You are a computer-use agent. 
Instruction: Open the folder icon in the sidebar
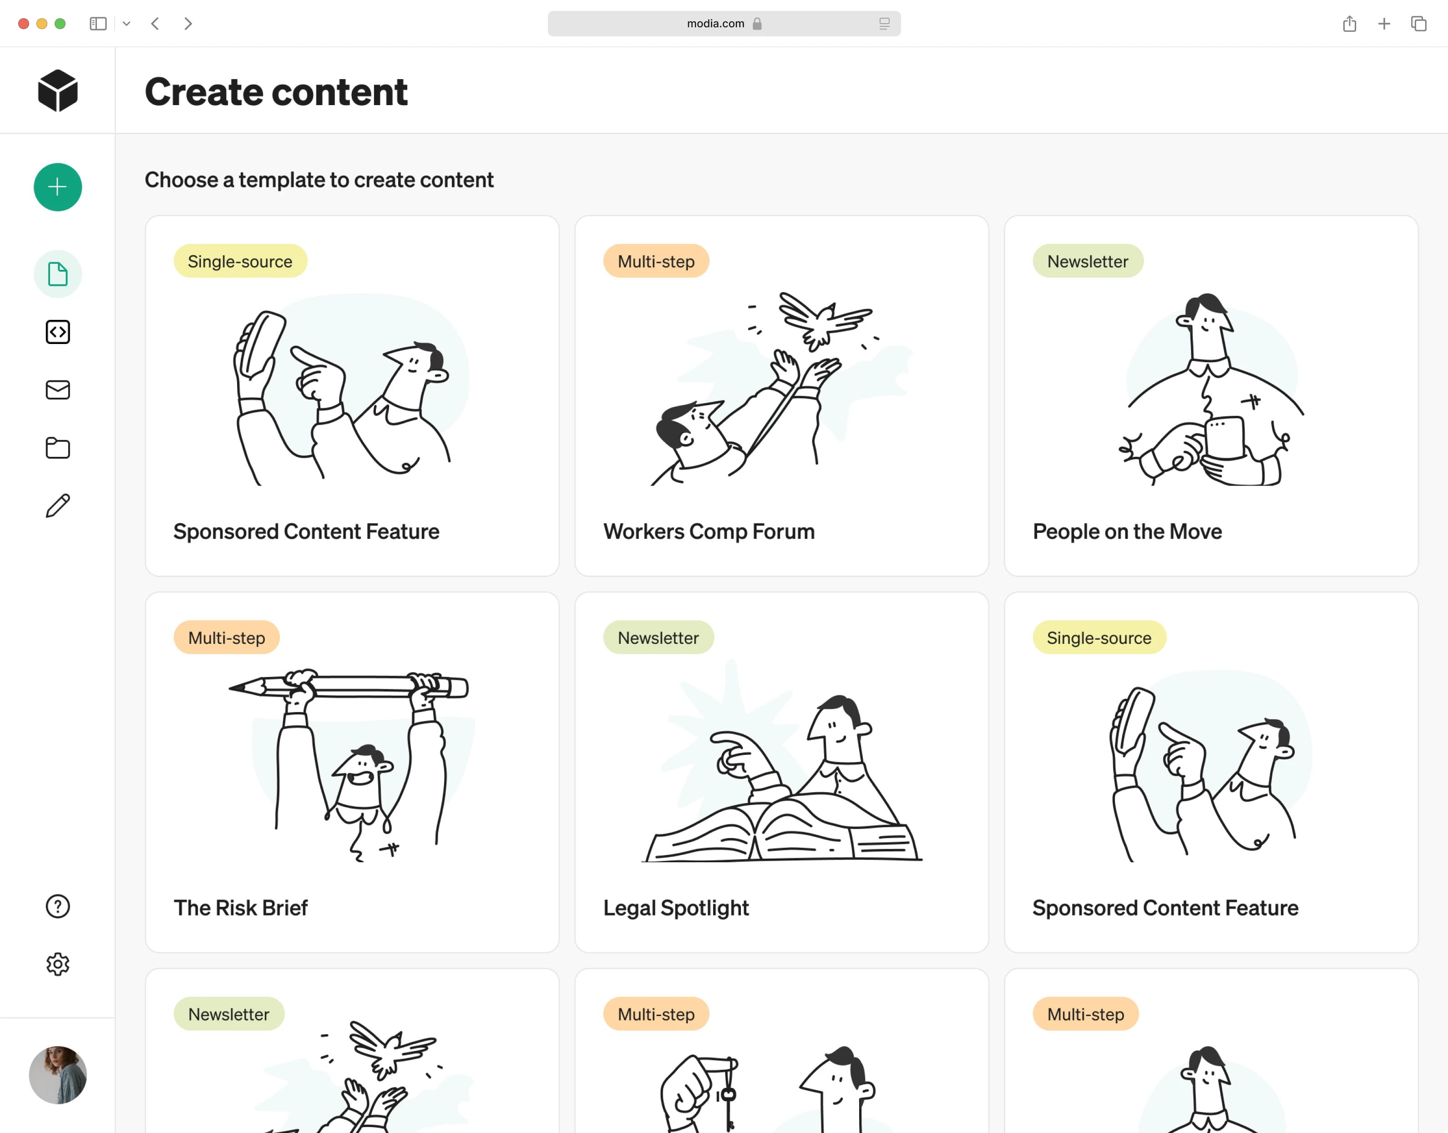(58, 448)
